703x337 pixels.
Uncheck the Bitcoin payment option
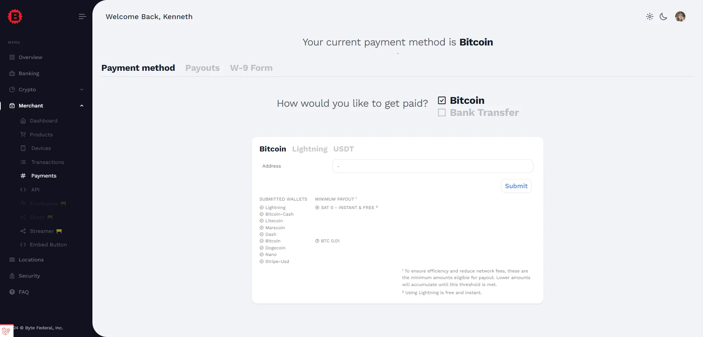click(x=442, y=100)
